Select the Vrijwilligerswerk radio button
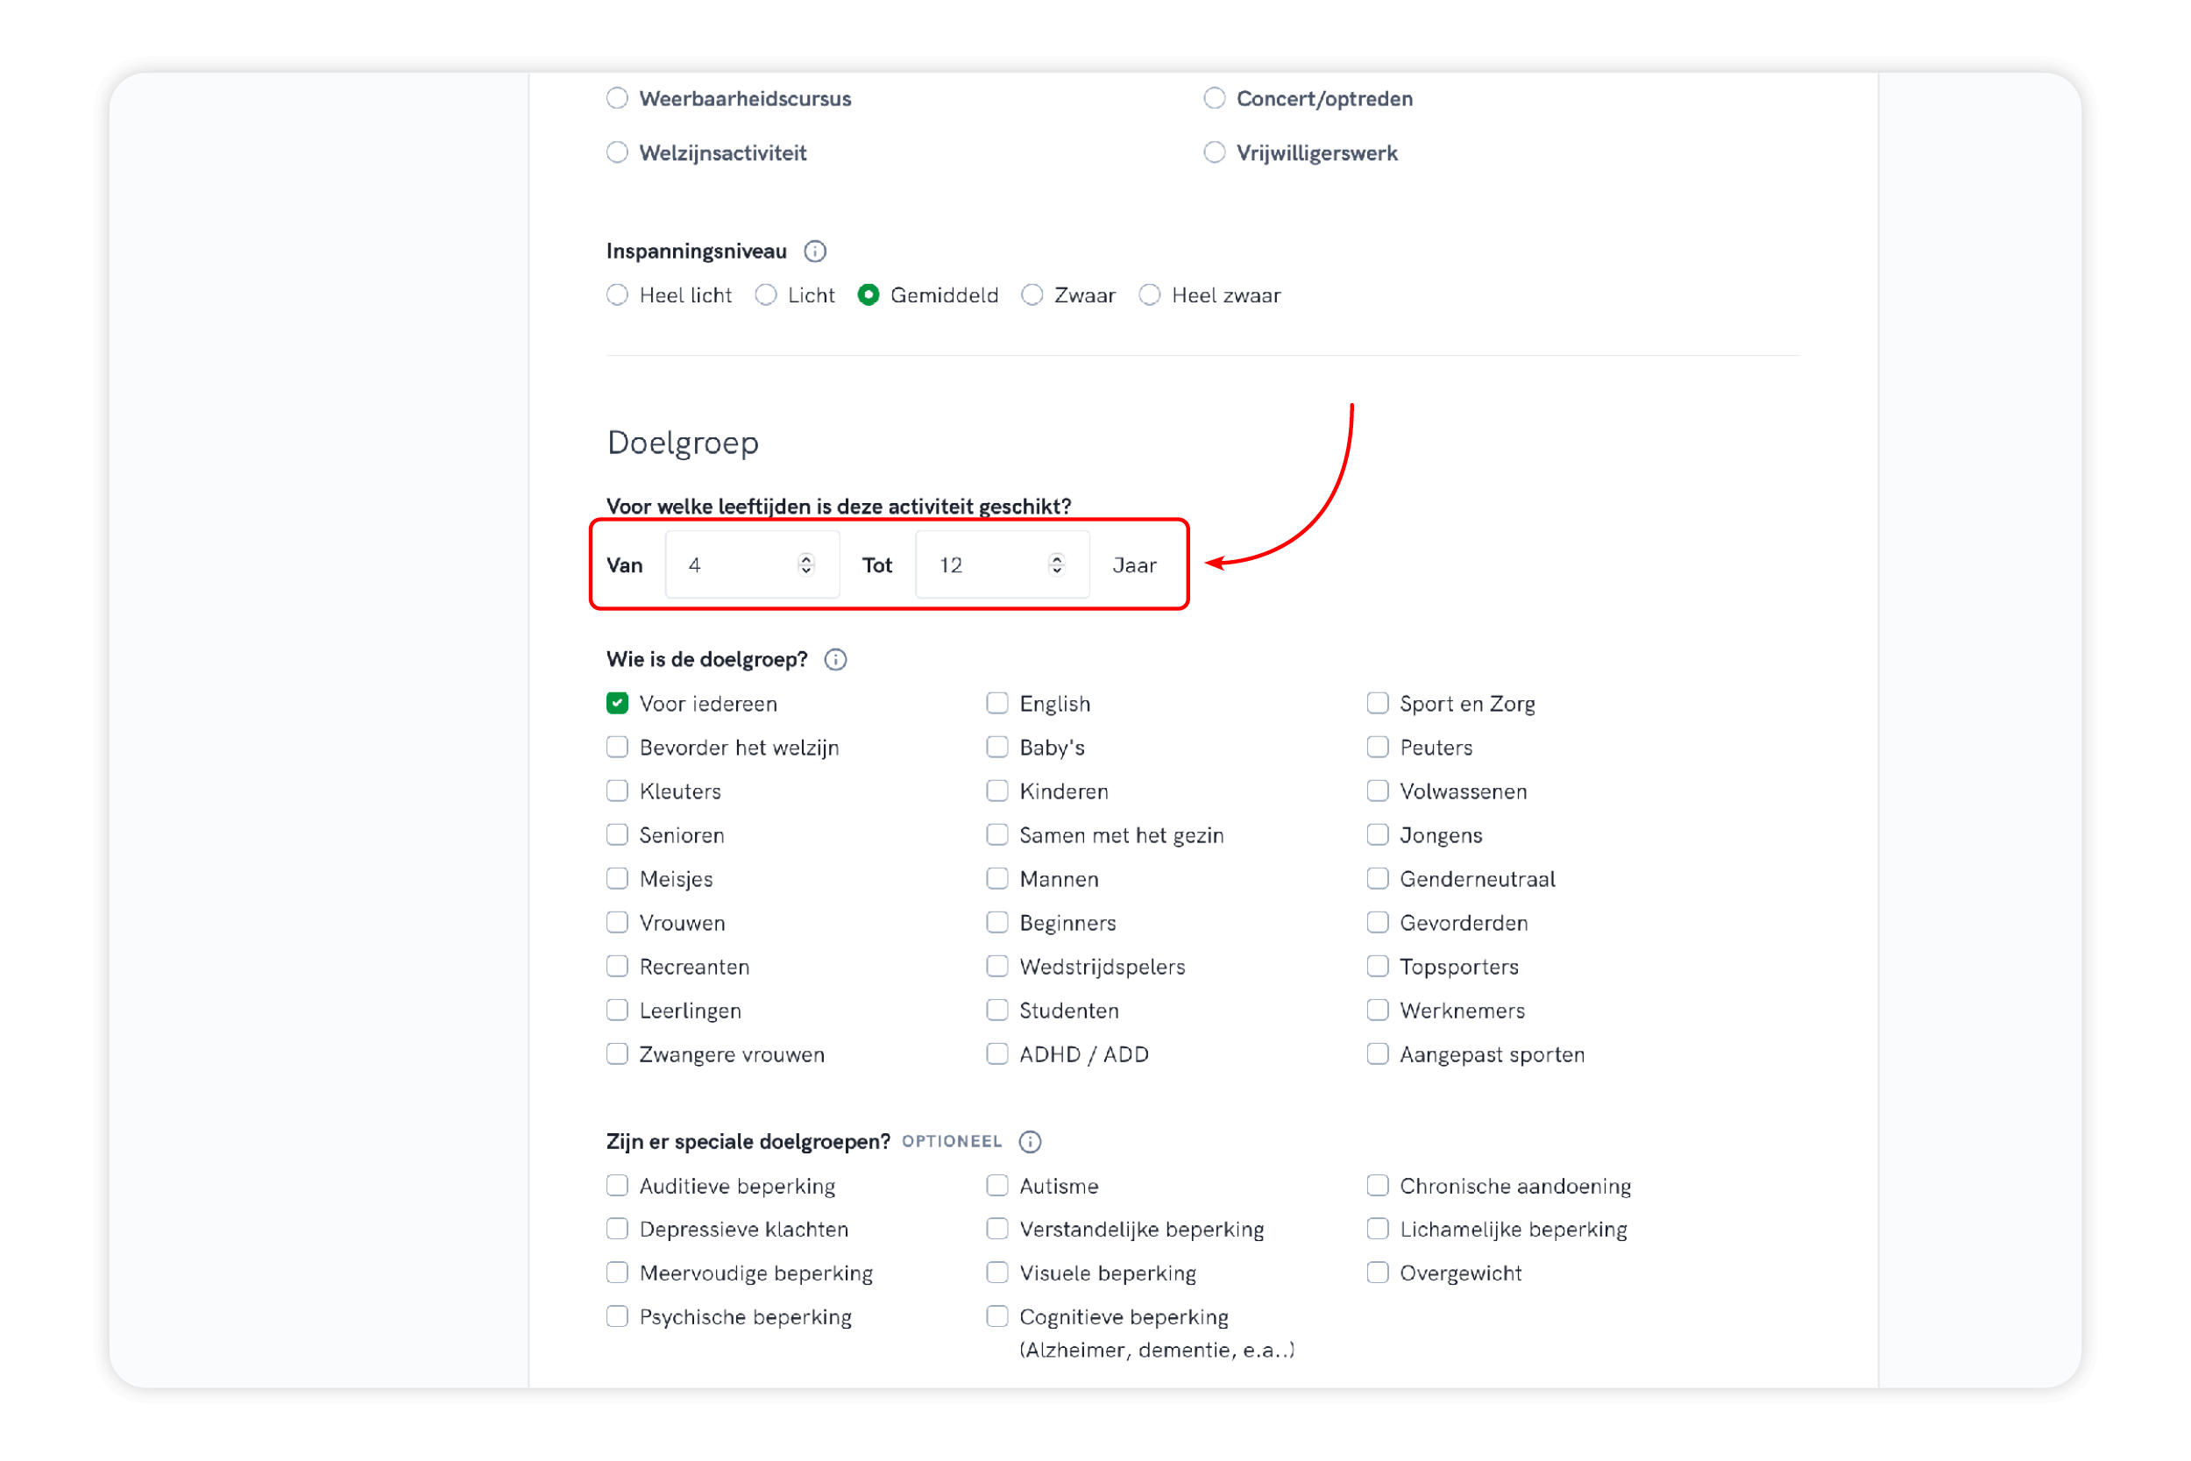Viewport: 2191px width, 1461px height. pos(1214,152)
